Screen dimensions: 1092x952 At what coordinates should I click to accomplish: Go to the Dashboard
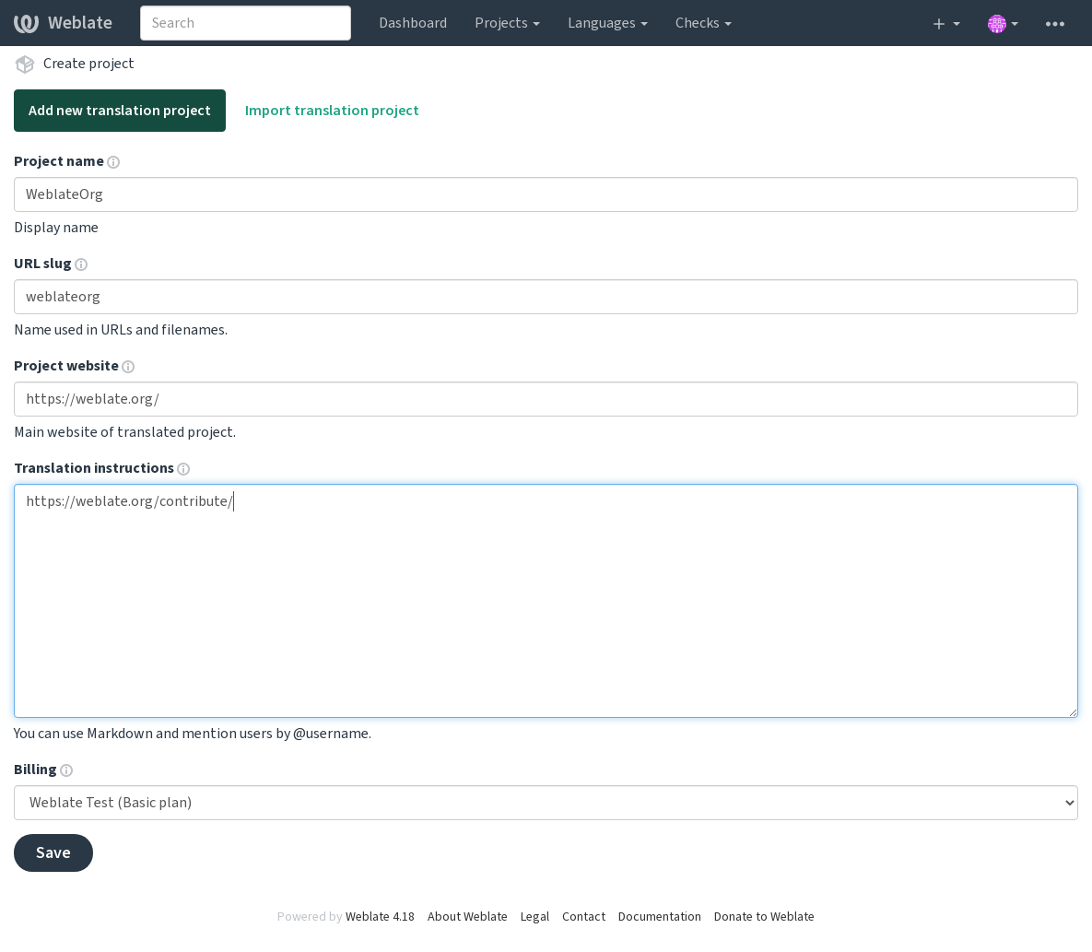click(x=413, y=23)
